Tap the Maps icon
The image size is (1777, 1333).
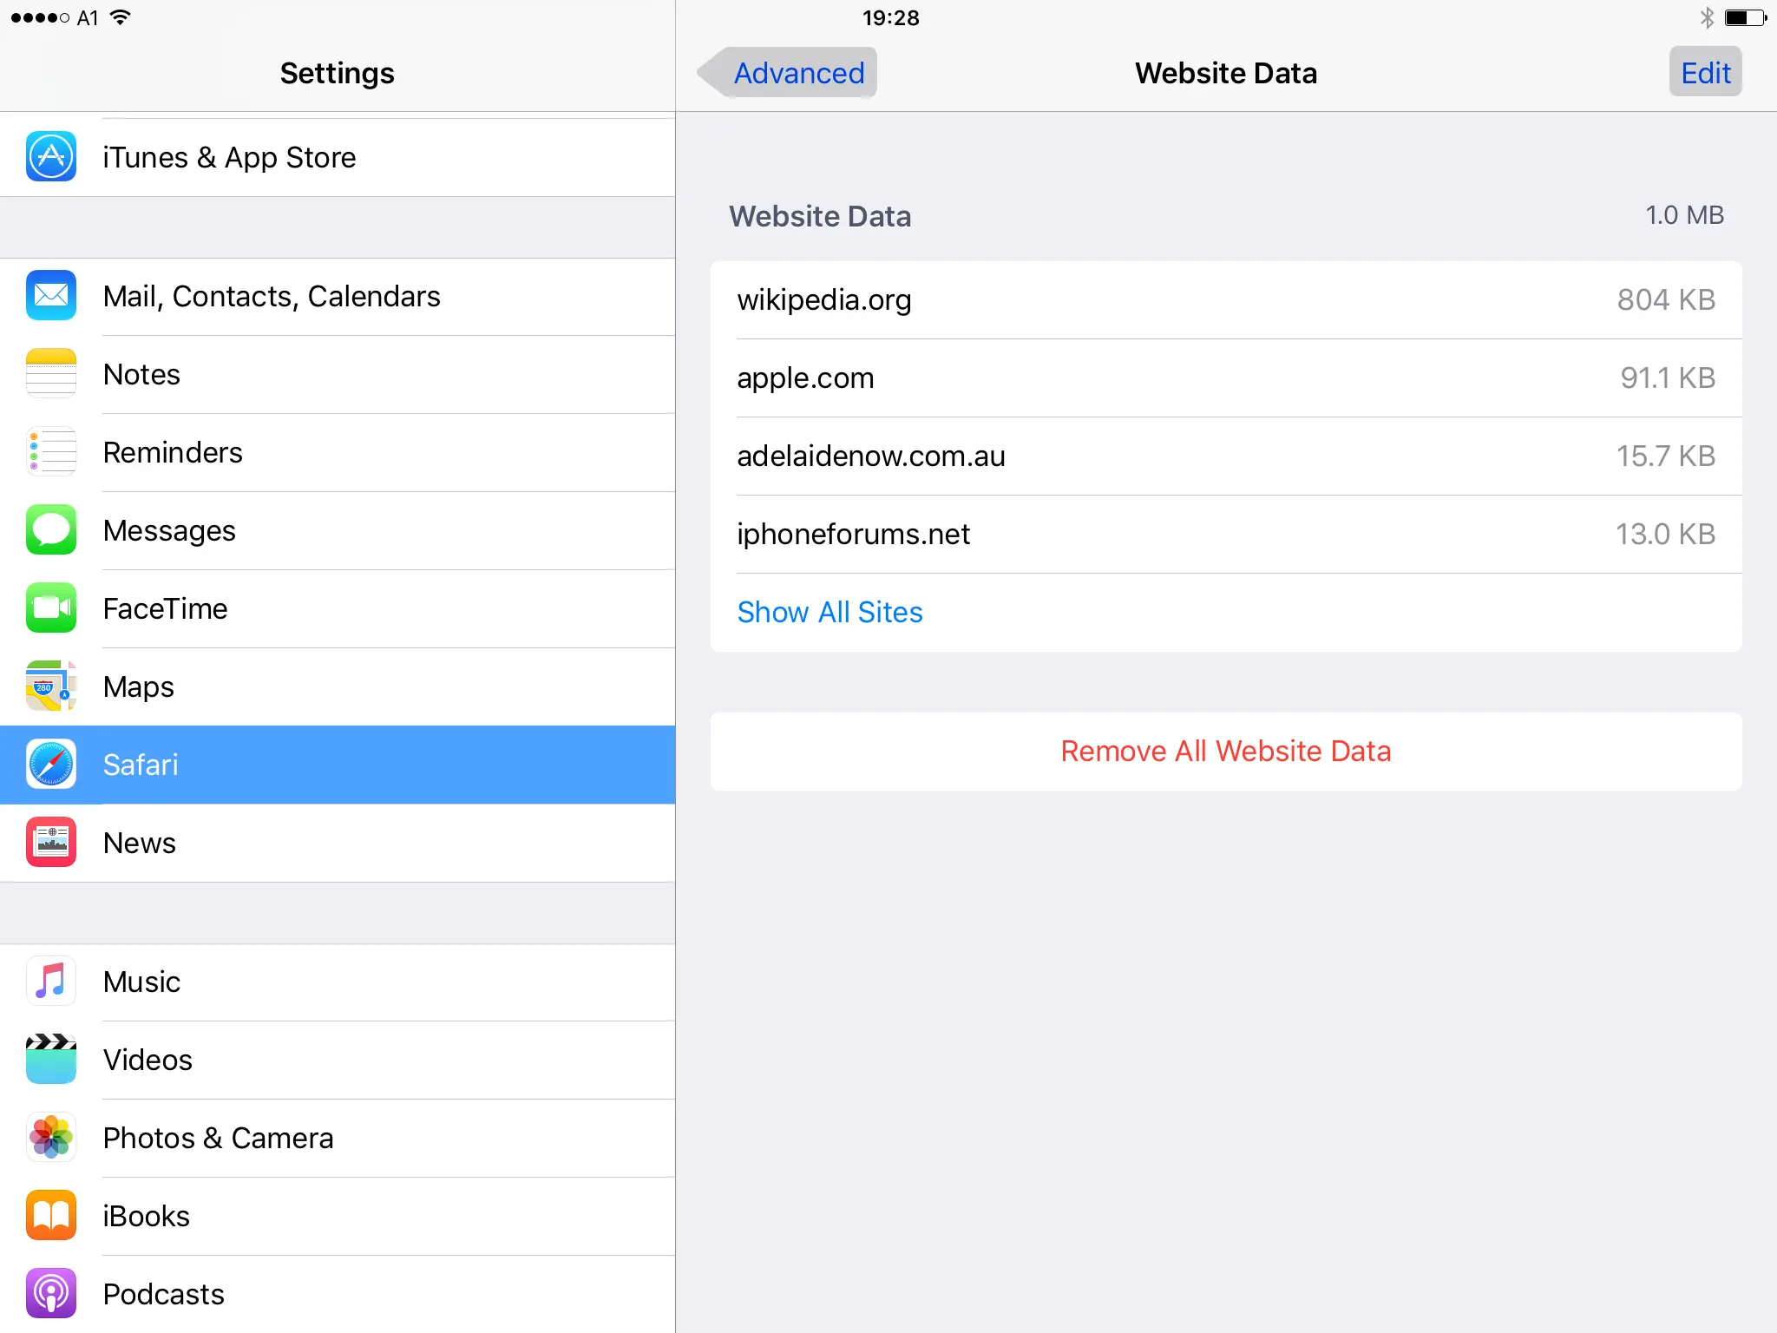(50, 686)
